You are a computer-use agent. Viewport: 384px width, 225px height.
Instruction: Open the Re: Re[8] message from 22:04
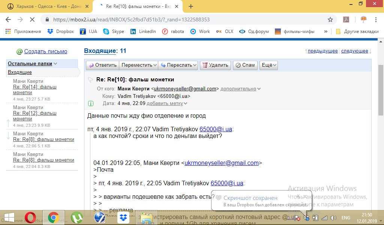click(x=43, y=160)
